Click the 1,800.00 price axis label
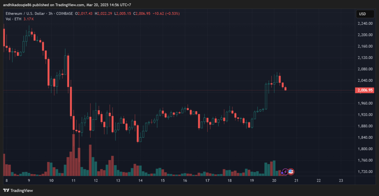 pos(365,149)
